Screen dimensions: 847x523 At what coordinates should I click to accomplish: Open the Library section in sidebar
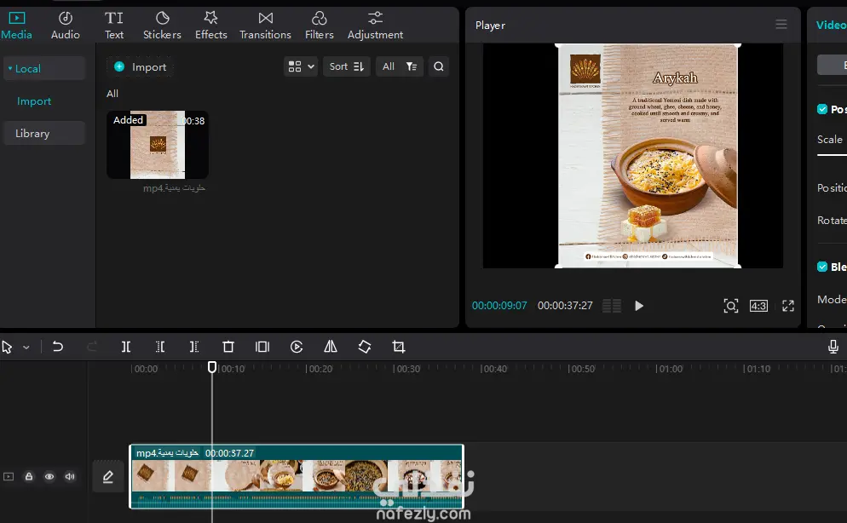coord(32,133)
